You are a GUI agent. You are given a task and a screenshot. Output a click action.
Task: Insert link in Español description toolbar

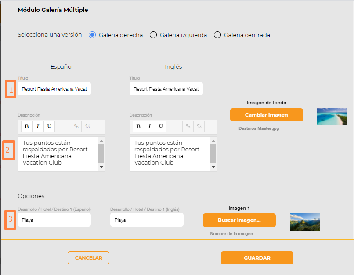(76, 126)
